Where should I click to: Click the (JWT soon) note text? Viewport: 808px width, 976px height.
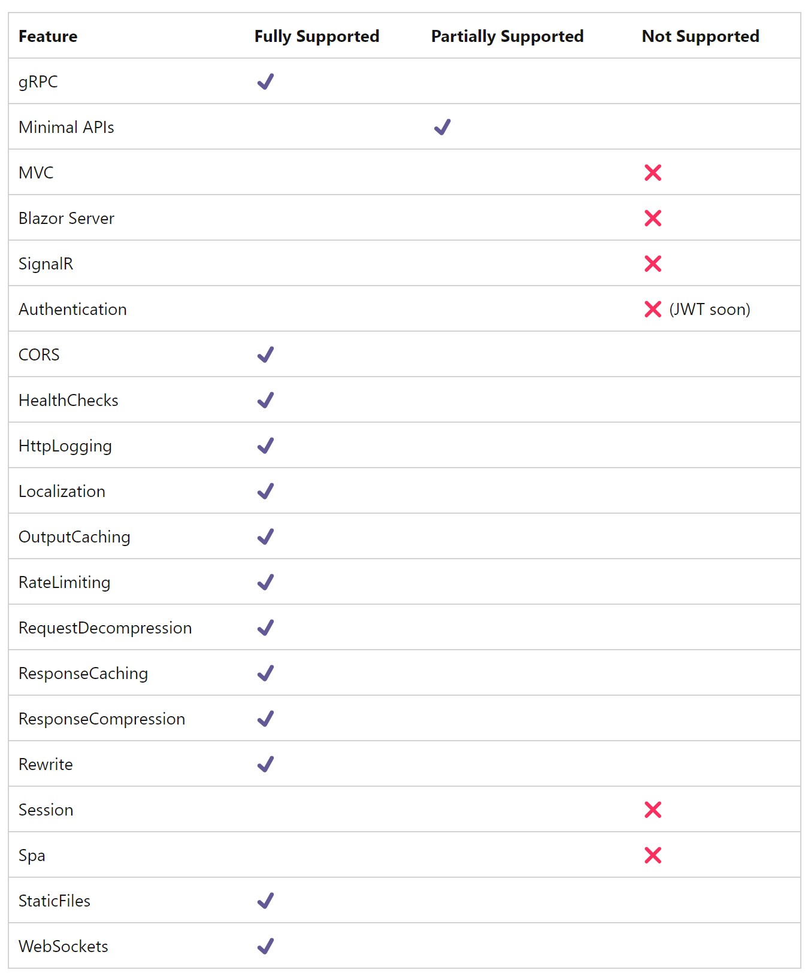point(709,310)
